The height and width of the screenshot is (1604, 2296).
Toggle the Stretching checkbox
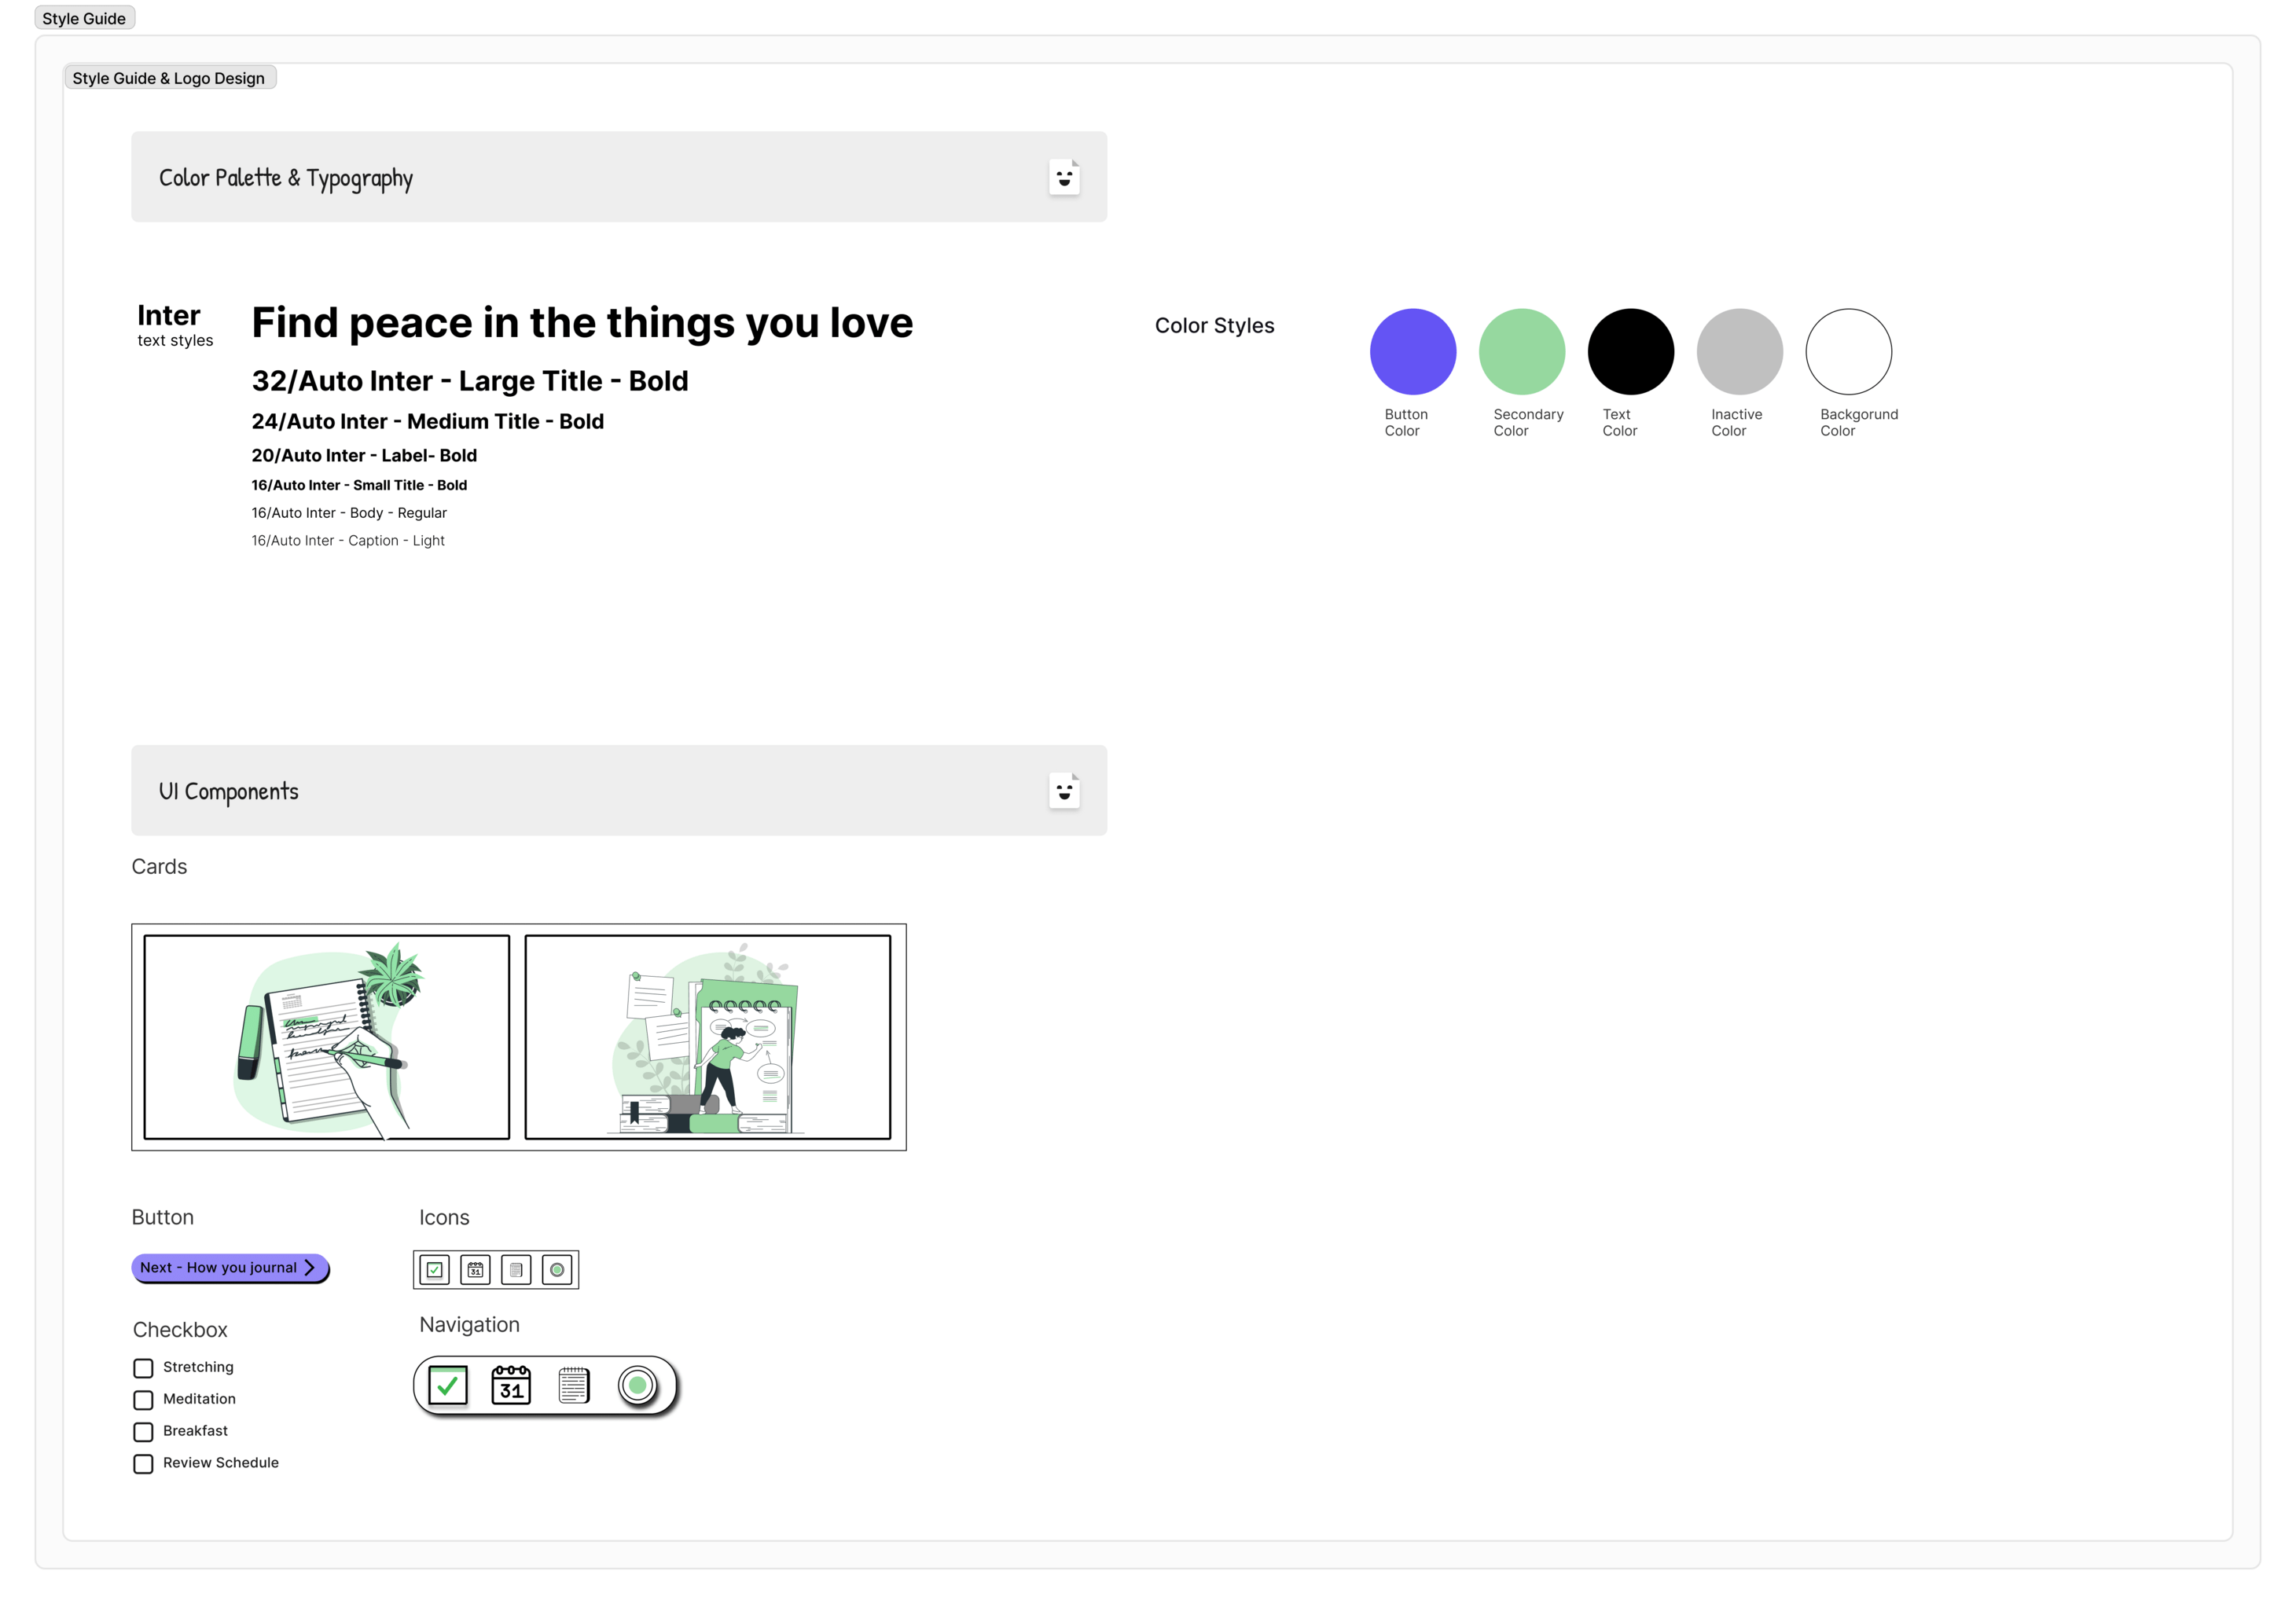[143, 1367]
